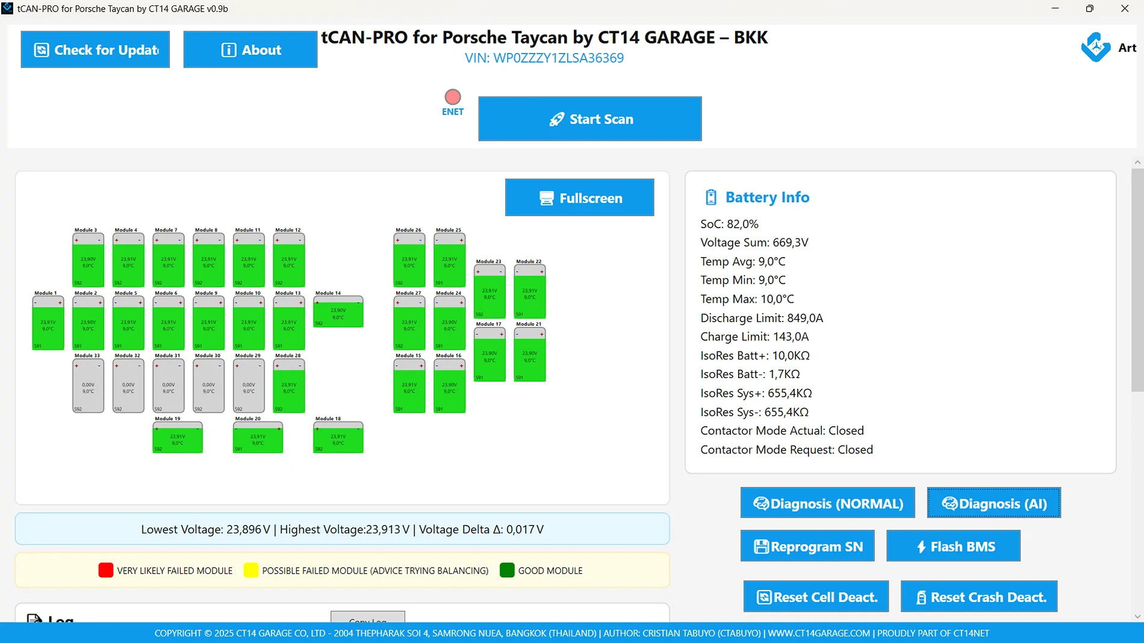The width and height of the screenshot is (1144, 643).
Task: Click the 'Art' label in the header
Action: [1127, 48]
